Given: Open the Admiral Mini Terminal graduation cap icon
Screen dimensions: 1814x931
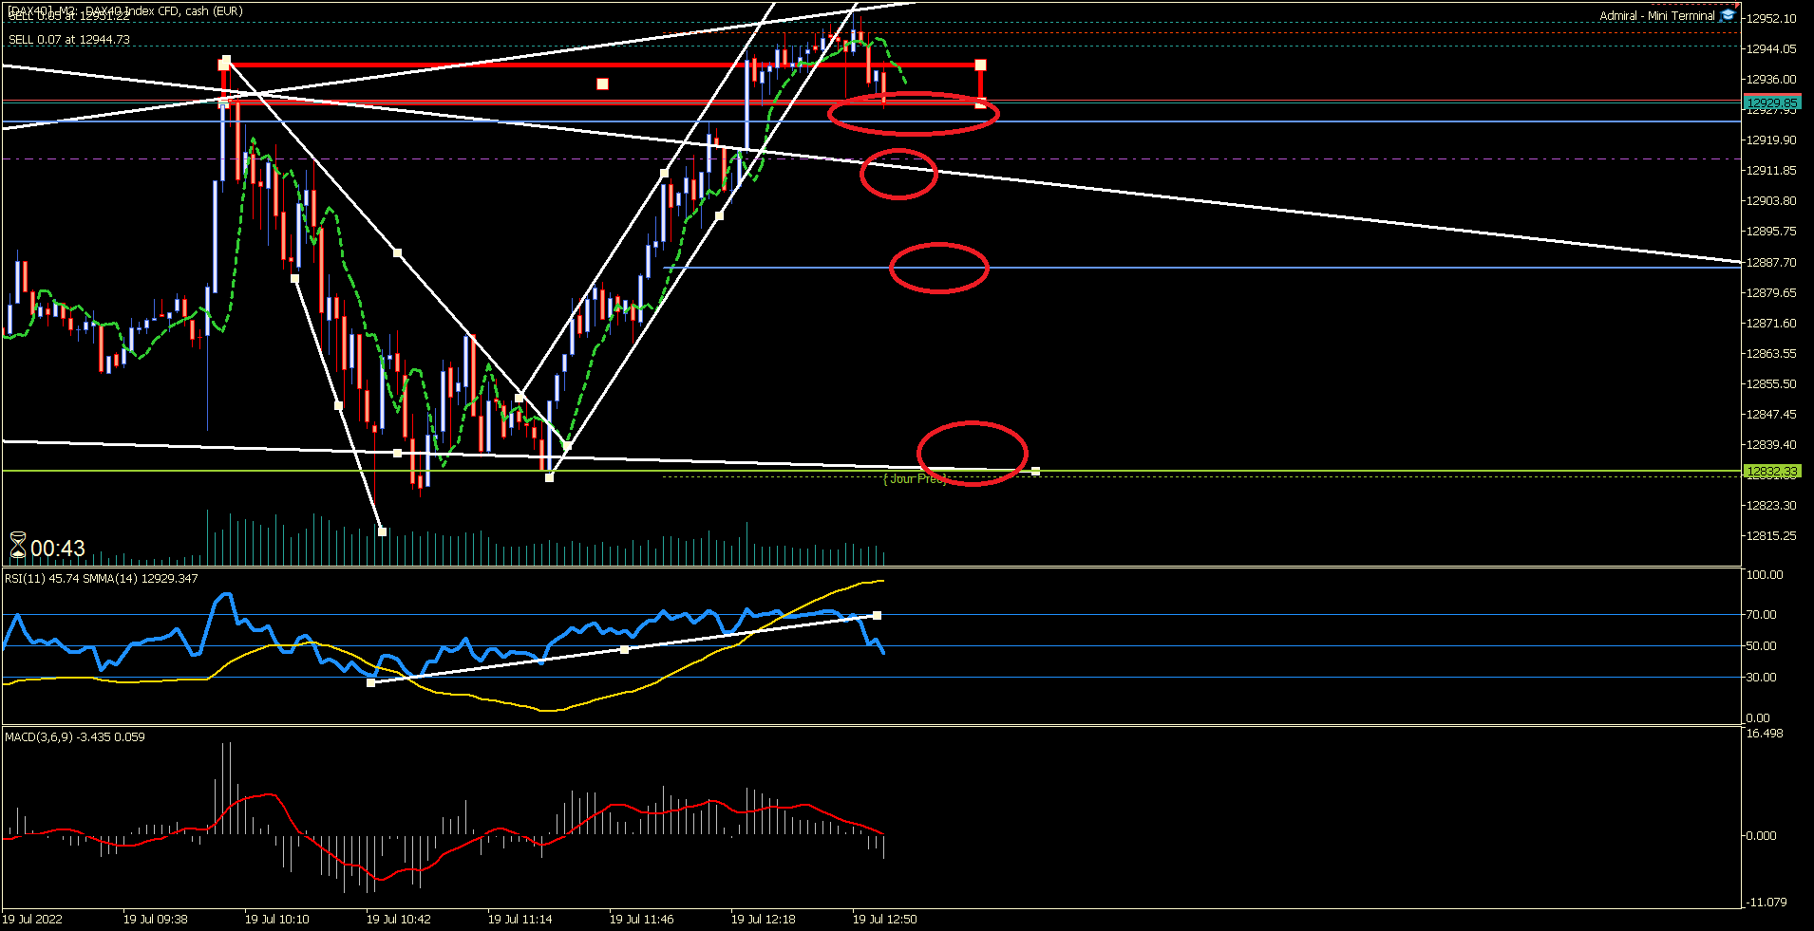Looking at the screenshot, I should tap(1728, 15).
